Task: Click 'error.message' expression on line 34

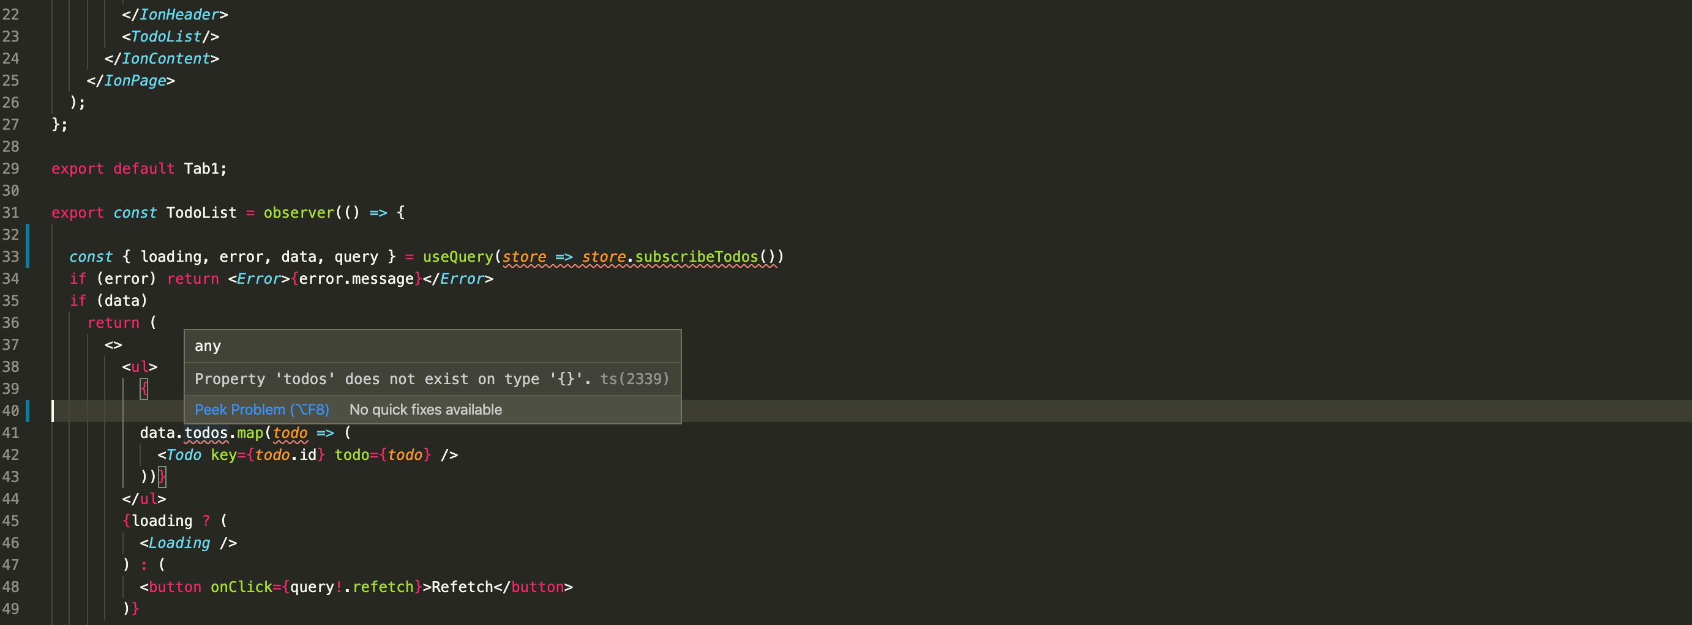Action: [357, 279]
